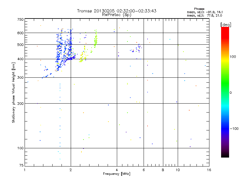Click the y-axis tick label '750'
246x185 pixels.
(x=20, y=19)
